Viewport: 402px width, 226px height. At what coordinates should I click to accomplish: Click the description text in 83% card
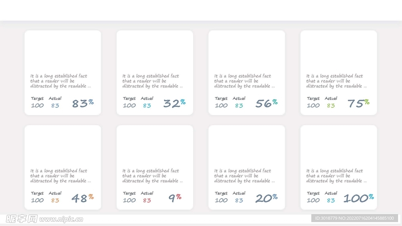pos(60,81)
